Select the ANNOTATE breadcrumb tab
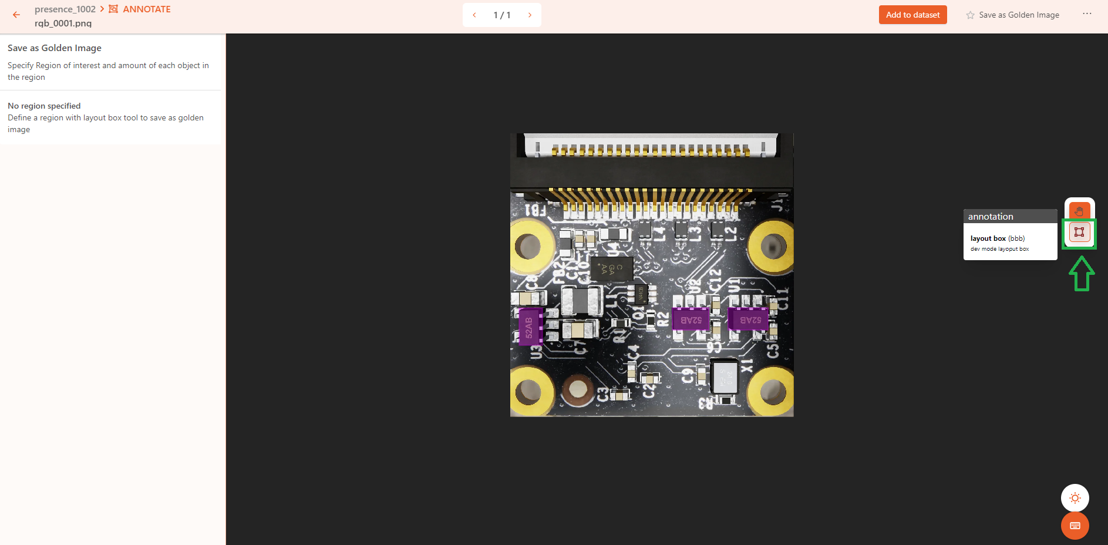 [x=146, y=9]
